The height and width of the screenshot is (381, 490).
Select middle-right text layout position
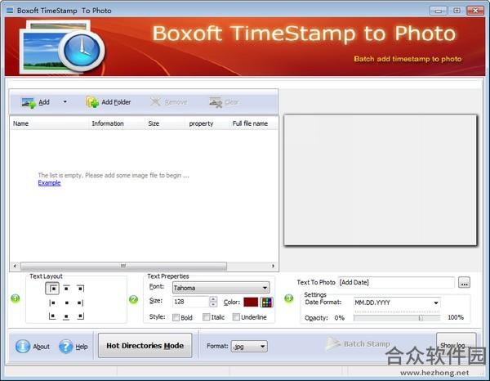(x=81, y=303)
